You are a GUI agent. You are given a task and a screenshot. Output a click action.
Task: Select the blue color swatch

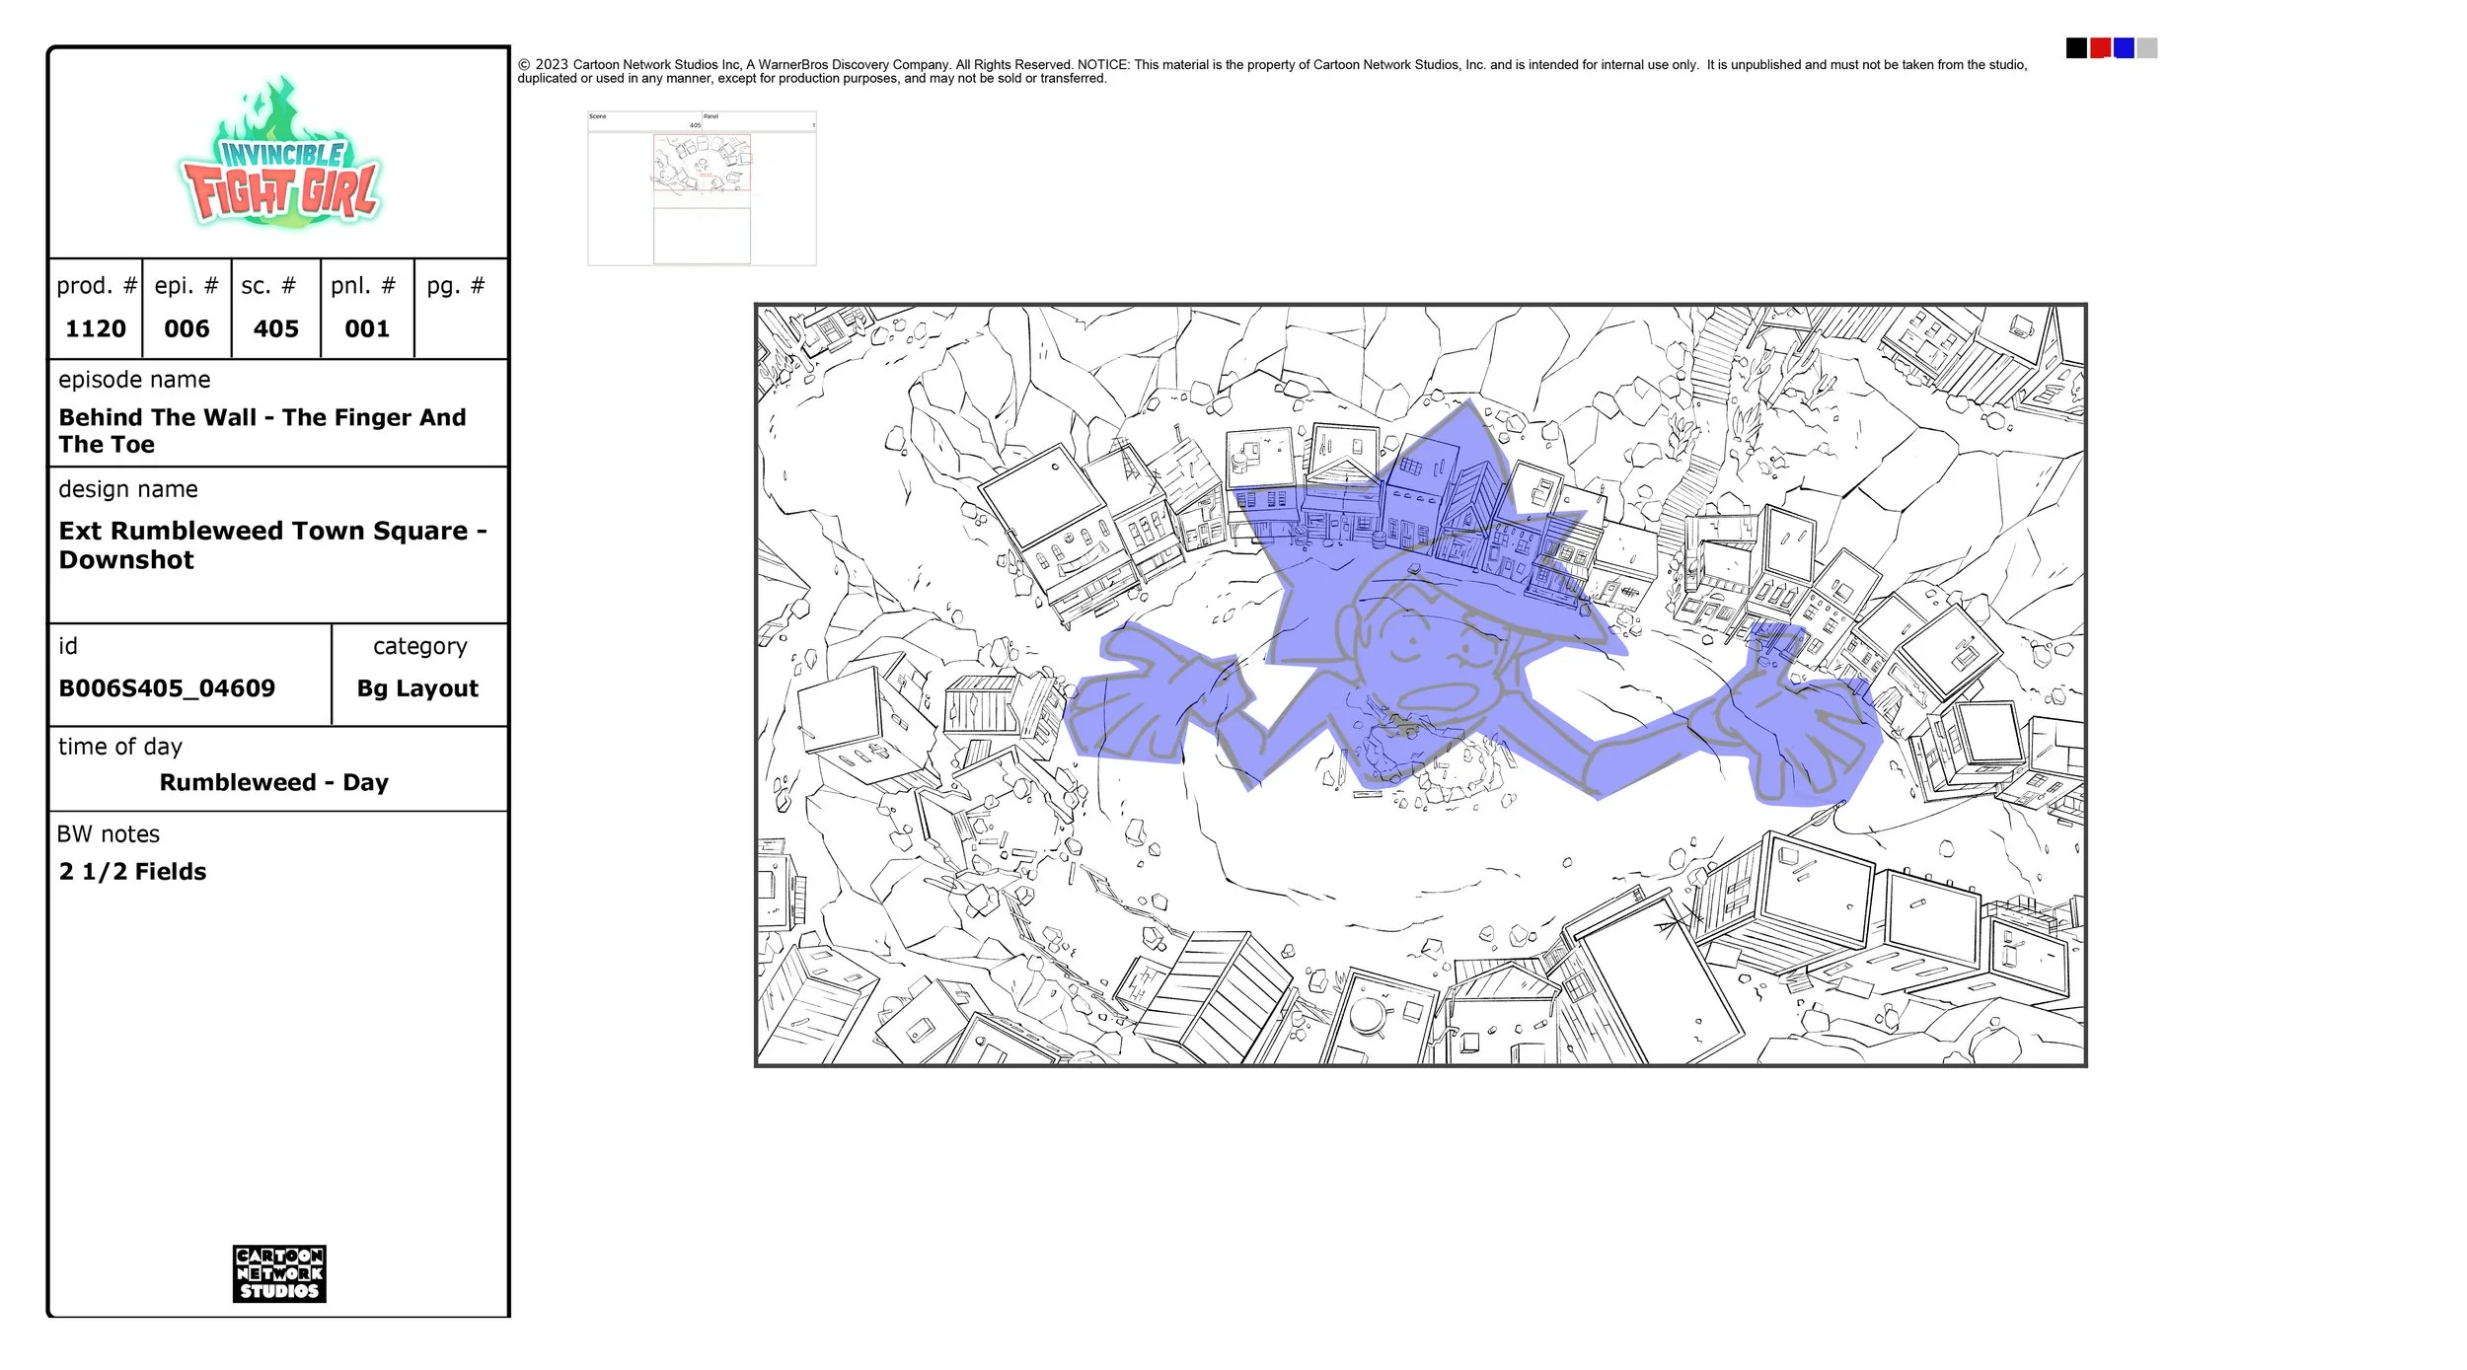2124,48
